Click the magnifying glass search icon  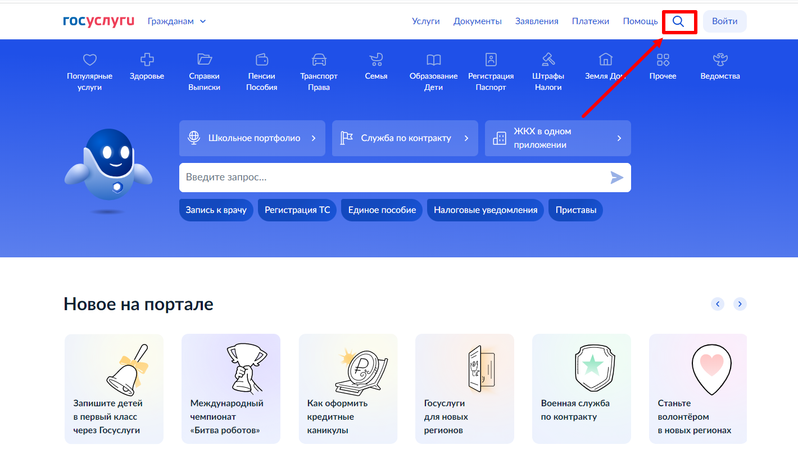coord(678,22)
